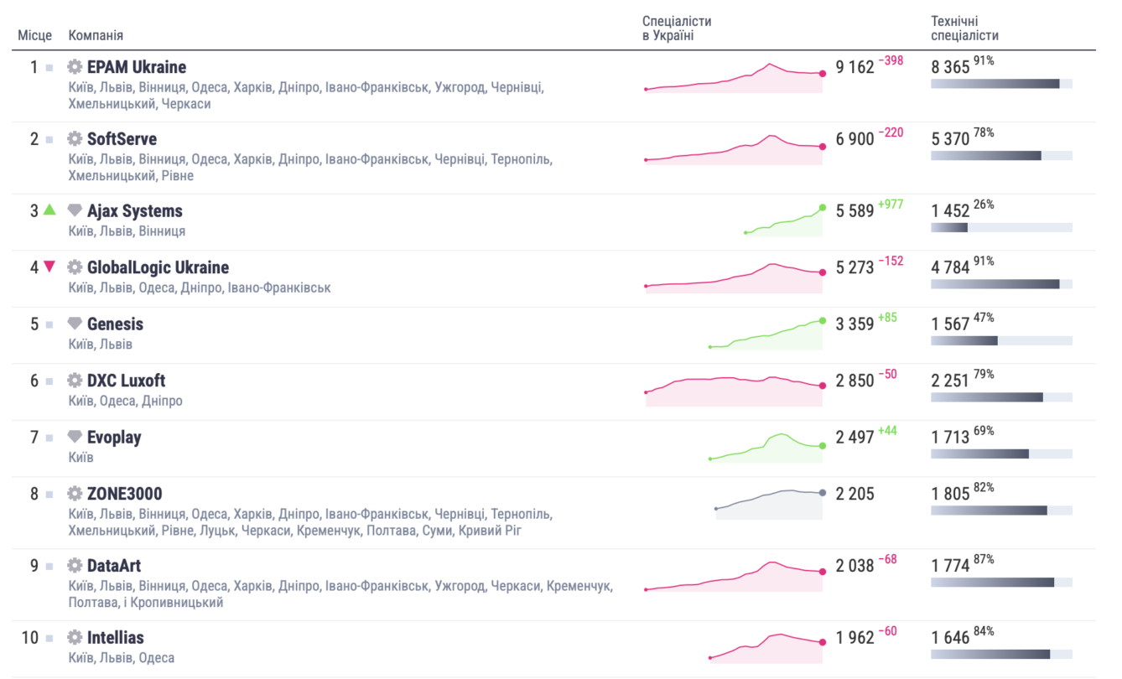
Task: Click the Компанія column header
Action: pos(96,35)
